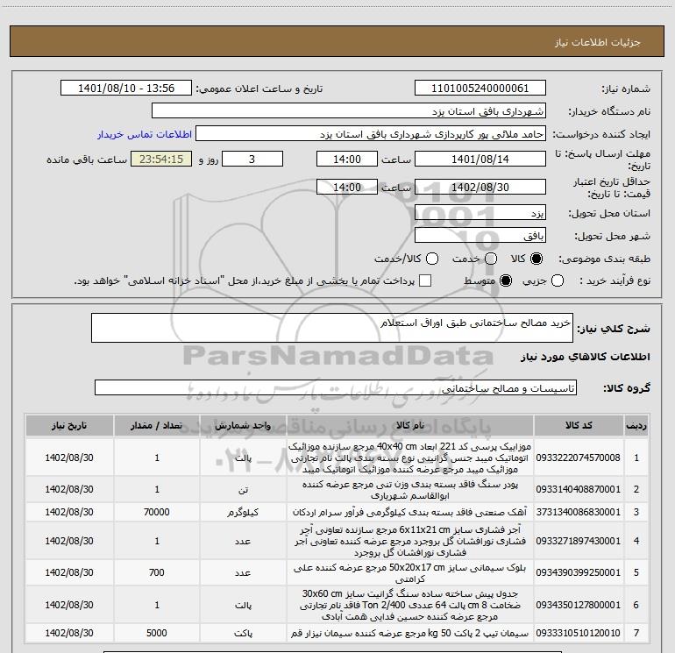Open buyer contact information link
This screenshot has height=653, width=675.
click(x=145, y=134)
